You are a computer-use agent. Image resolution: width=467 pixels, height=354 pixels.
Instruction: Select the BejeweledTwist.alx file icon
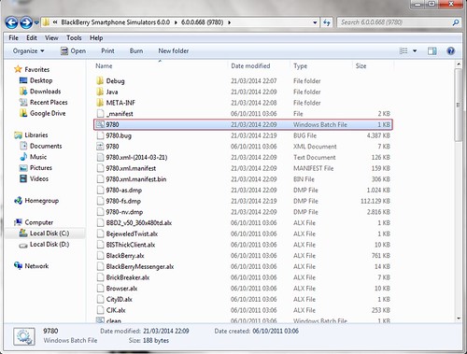100,234
